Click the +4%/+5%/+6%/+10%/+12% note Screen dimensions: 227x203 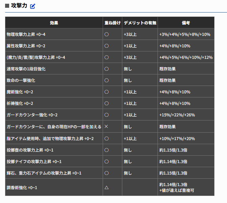[x=186, y=58]
